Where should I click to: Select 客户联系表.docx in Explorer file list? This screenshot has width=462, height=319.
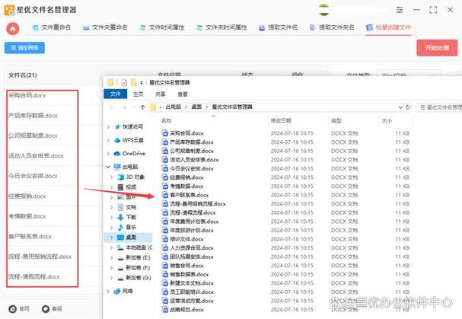tap(185, 195)
